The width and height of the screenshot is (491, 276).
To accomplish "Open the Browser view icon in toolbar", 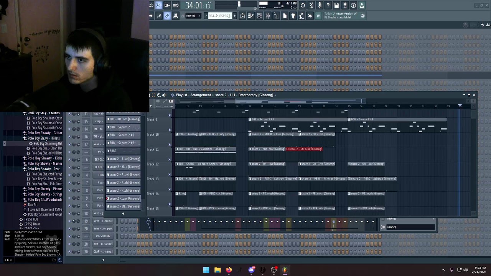I will pos(276,16).
